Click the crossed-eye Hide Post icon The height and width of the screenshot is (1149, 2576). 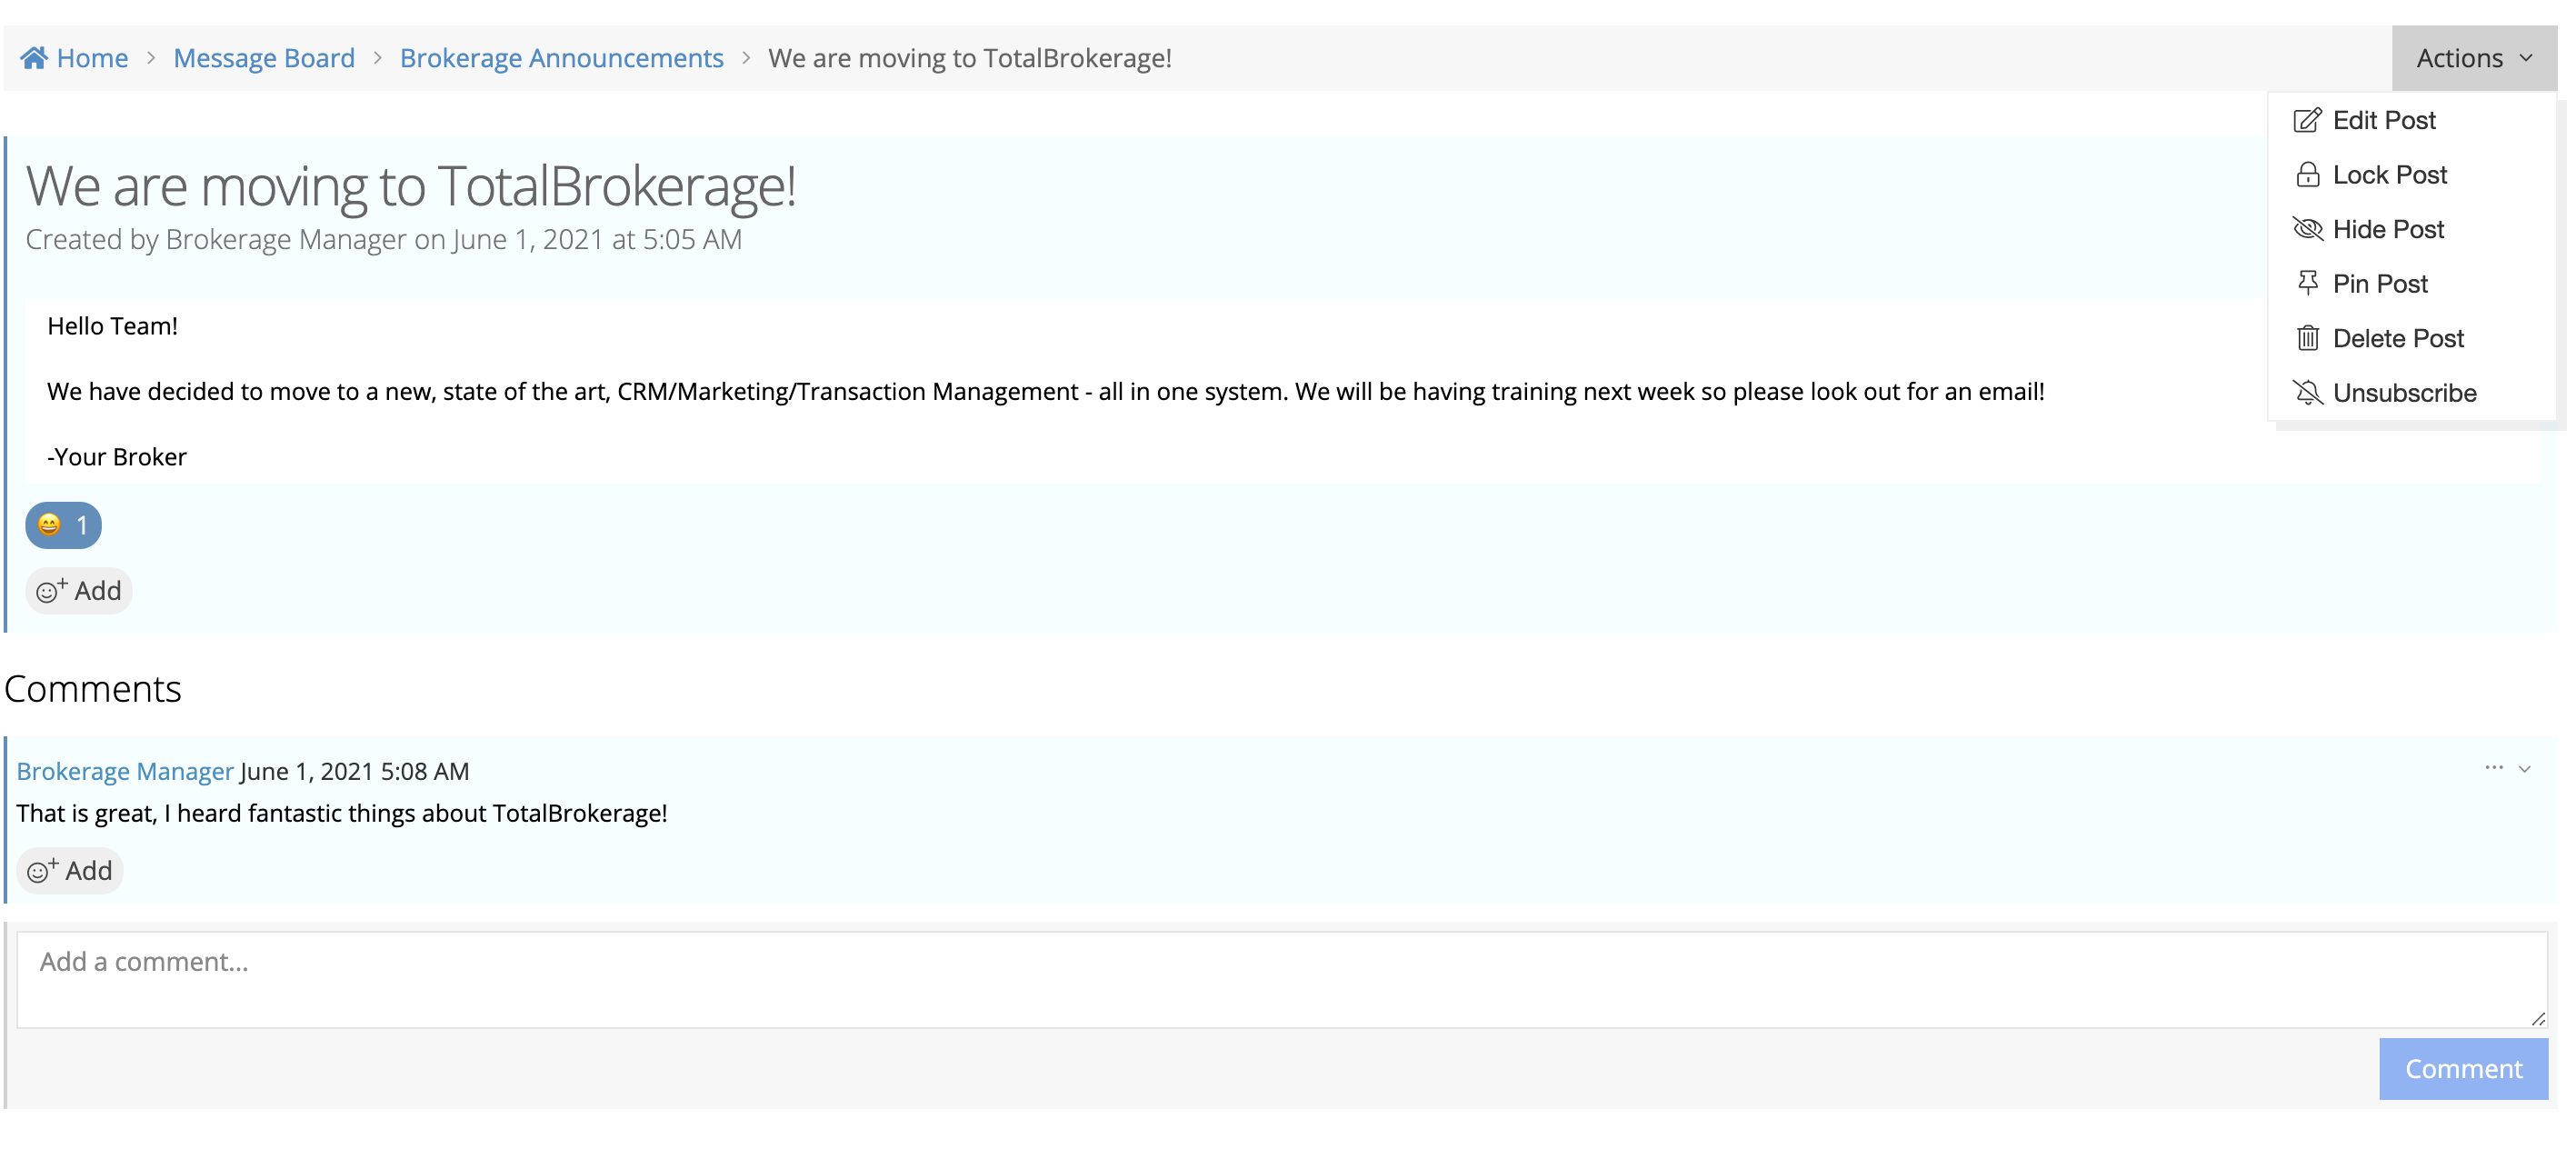(x=2306, y=229)
